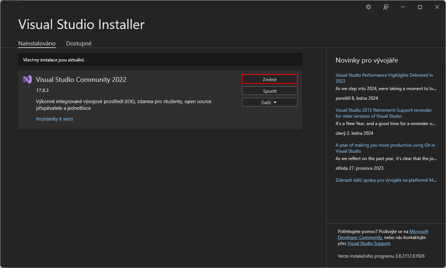This screenshot has height=268, width=446.
Task: Open the feedback icon in title bar
Action: click(x=386, y=7)
